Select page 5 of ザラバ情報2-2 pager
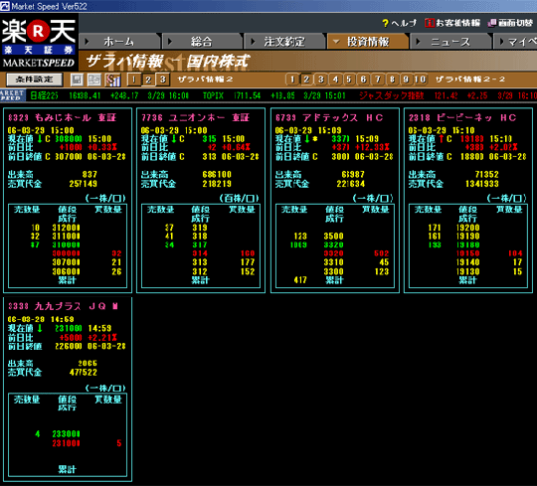This screenshot has height=486, width=537. point(349,80)
